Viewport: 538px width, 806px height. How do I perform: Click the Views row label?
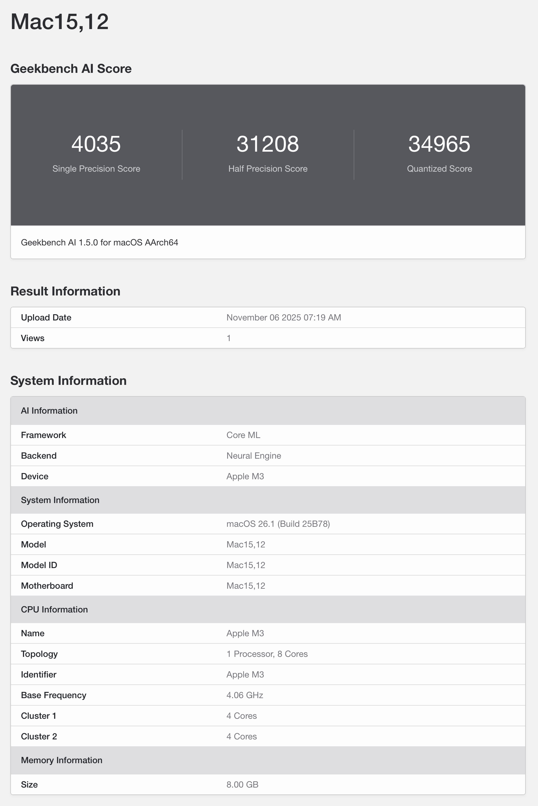click(32, 338)
